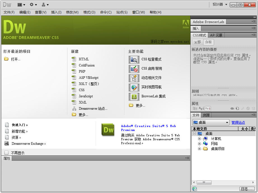Viewport: 258px width, 193px height.
Task: Click the 大小 column header
Action: tap(244, 129)
